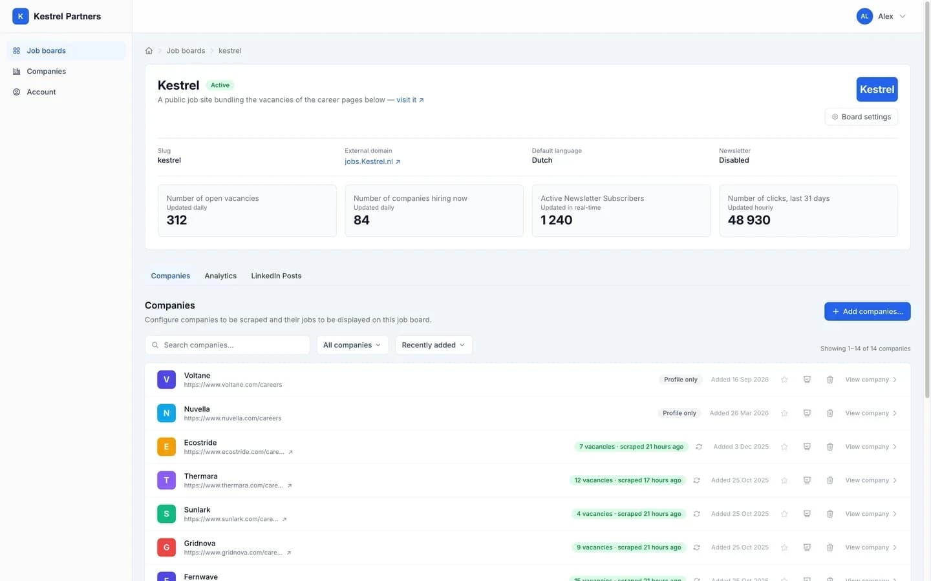The height and width of the screenshot is (581, 931).
Task: Go to home via breadcrumb house icon
Action: 149,50
